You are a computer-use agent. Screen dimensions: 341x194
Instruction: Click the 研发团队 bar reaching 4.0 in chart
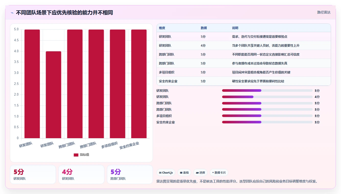[x=54, y=95]
